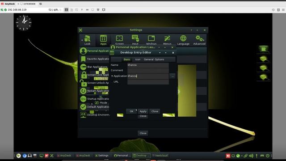Select the top virtual desktop pager thumbnail
Viewport: 286px width, 161px height.
(263, 49)
